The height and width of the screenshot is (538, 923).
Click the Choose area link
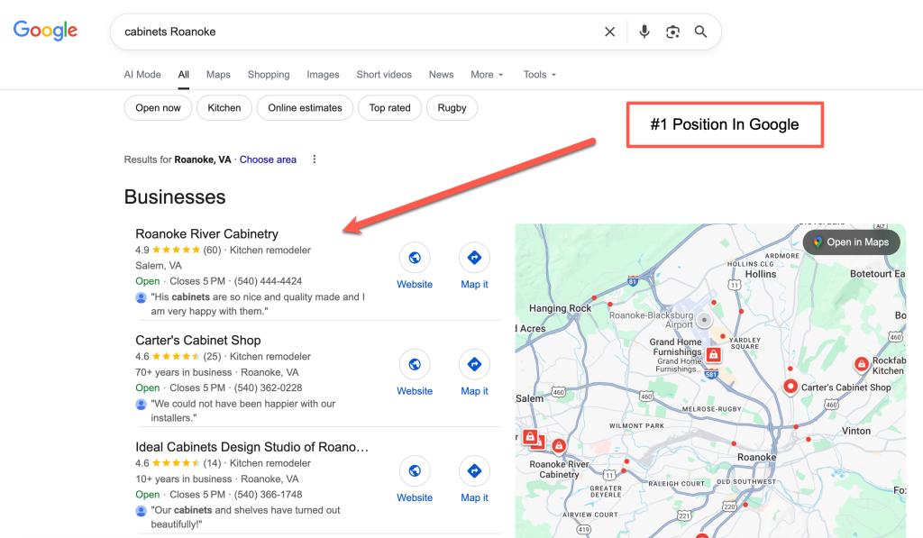[268, 160]
